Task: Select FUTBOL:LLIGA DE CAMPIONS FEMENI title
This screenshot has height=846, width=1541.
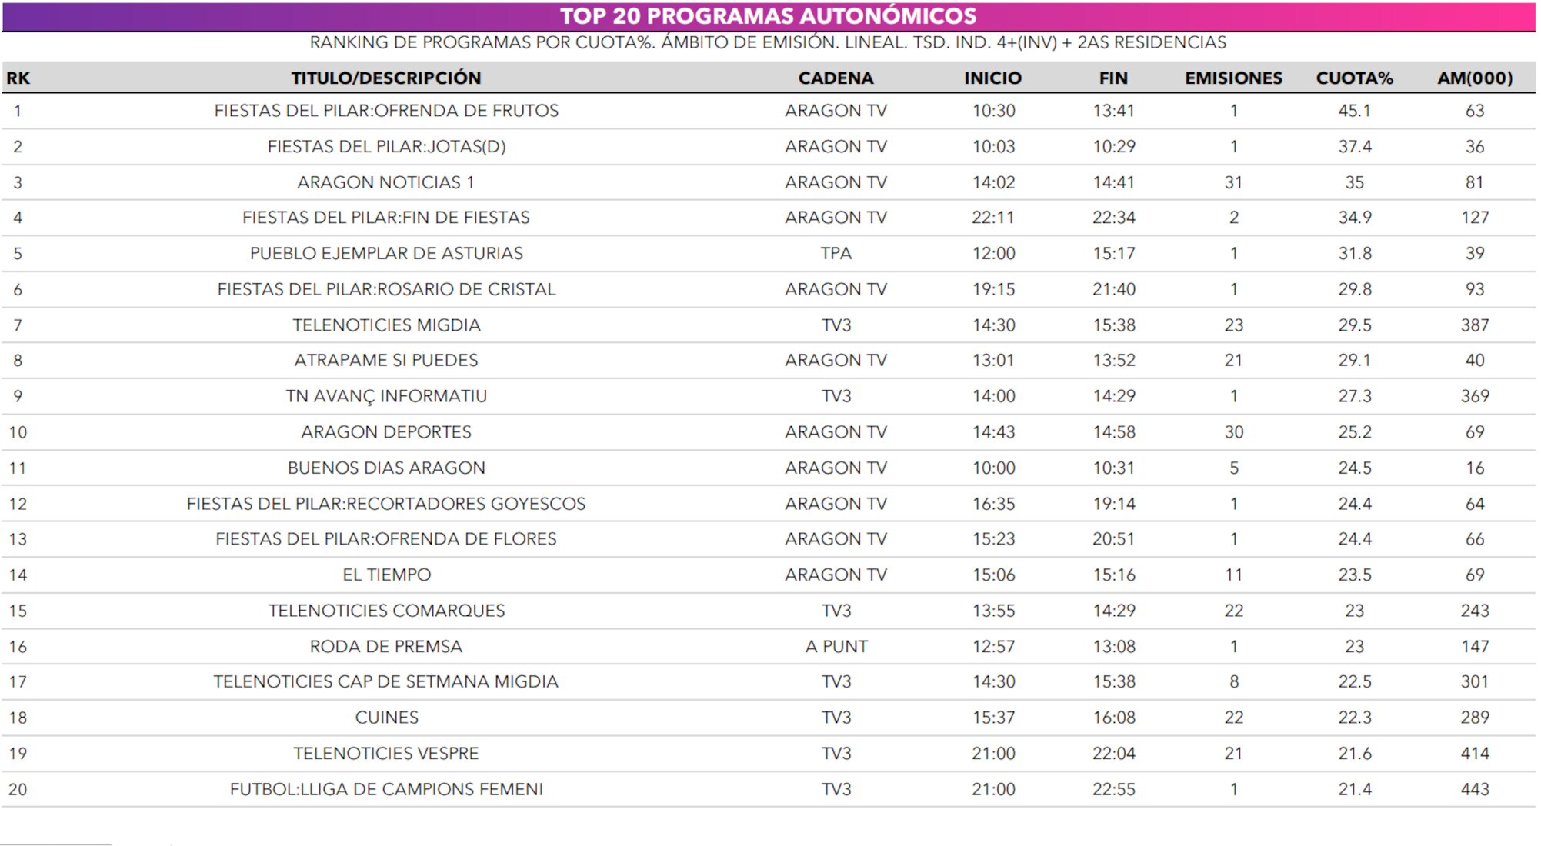Action: coord(386,789)
